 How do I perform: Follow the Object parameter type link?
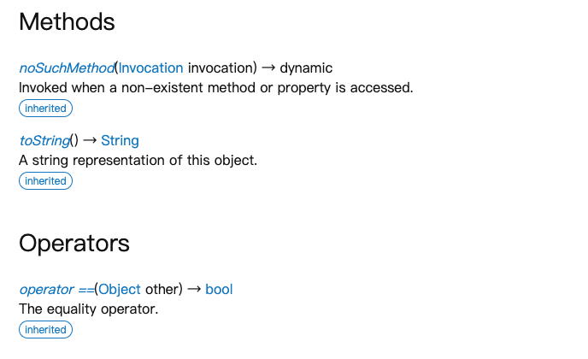(120, 290)
